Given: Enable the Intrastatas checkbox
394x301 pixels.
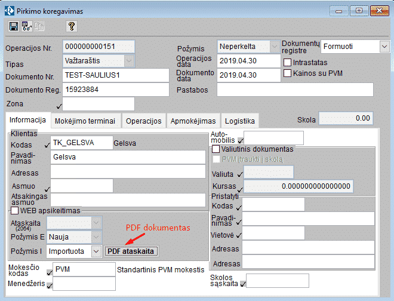Looking at the screenshot, I should pyautogui.click(x=287, y=62).
